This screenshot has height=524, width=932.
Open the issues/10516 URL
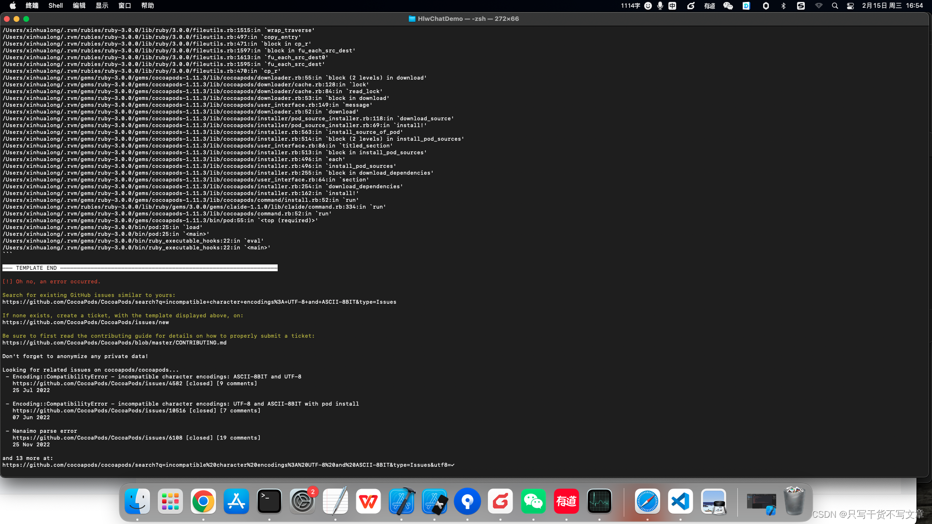tap(99, 410)
